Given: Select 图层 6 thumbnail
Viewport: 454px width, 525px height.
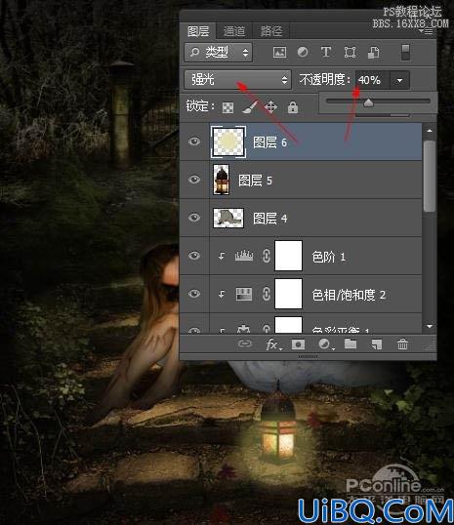Looking at the screenshot, I should [x=228, y=141].
